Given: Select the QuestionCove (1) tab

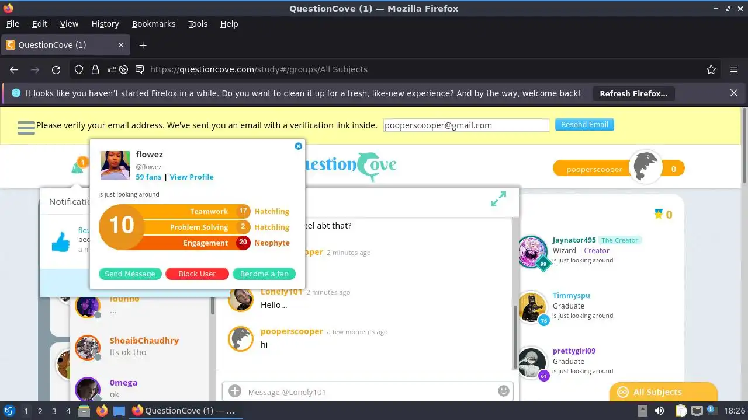Looking at the screenshot, I should click(65, 45).
